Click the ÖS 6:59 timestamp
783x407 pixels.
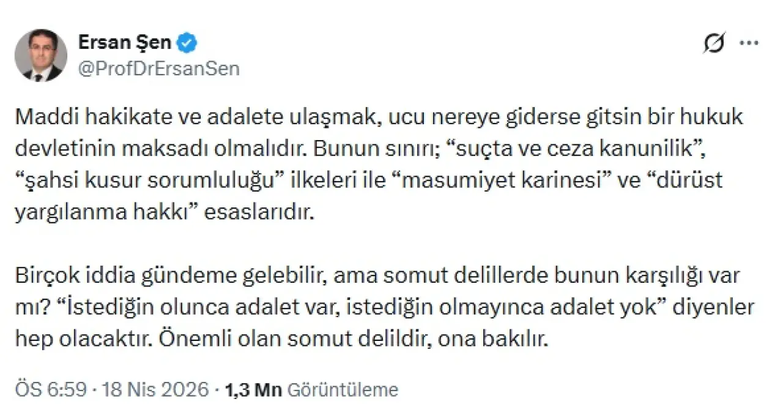[x=59, y=389]
